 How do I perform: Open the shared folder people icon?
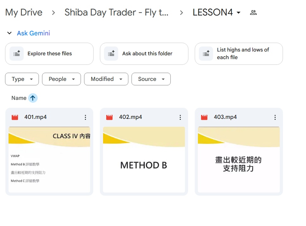[x=253, y=13]
